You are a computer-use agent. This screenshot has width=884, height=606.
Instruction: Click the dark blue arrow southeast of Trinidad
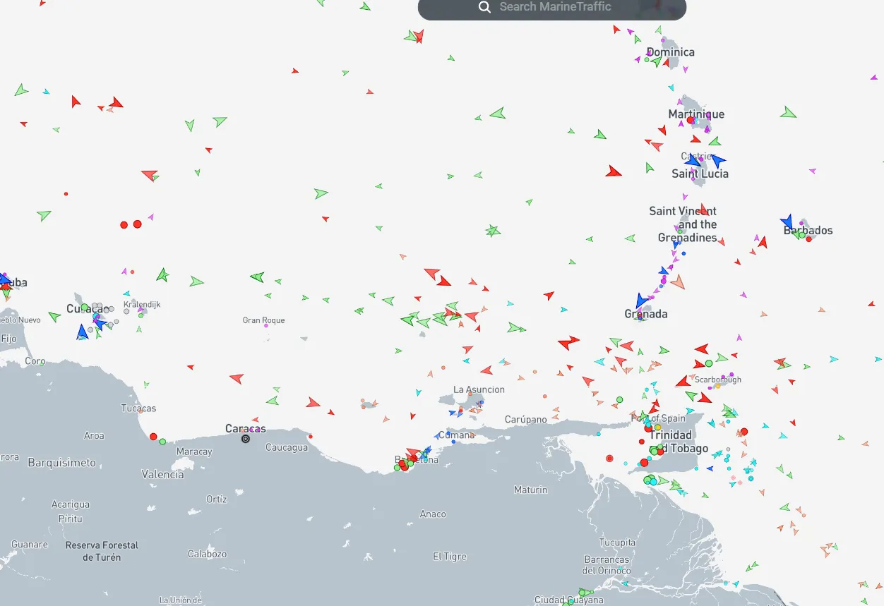tap(710, 468)
